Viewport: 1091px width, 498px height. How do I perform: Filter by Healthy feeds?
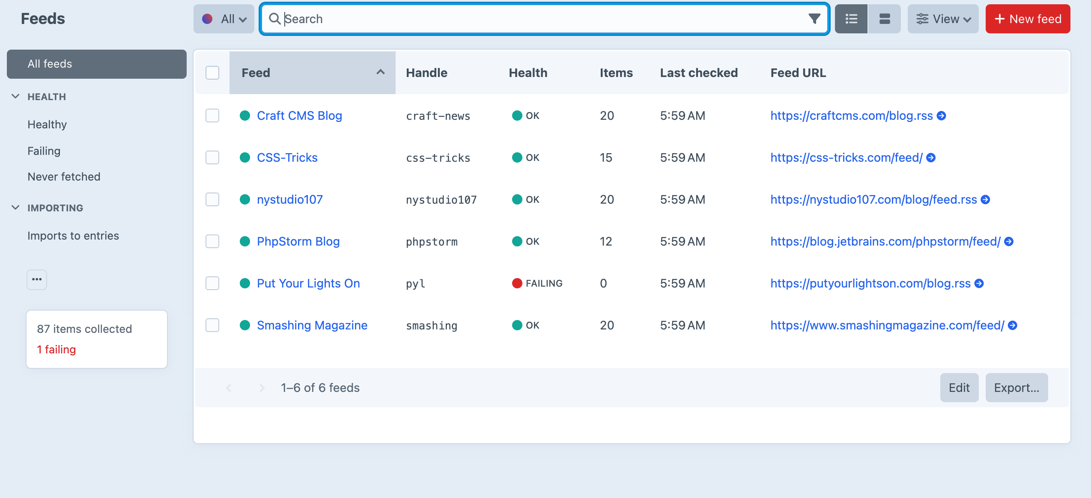click(x=47, y=124)
